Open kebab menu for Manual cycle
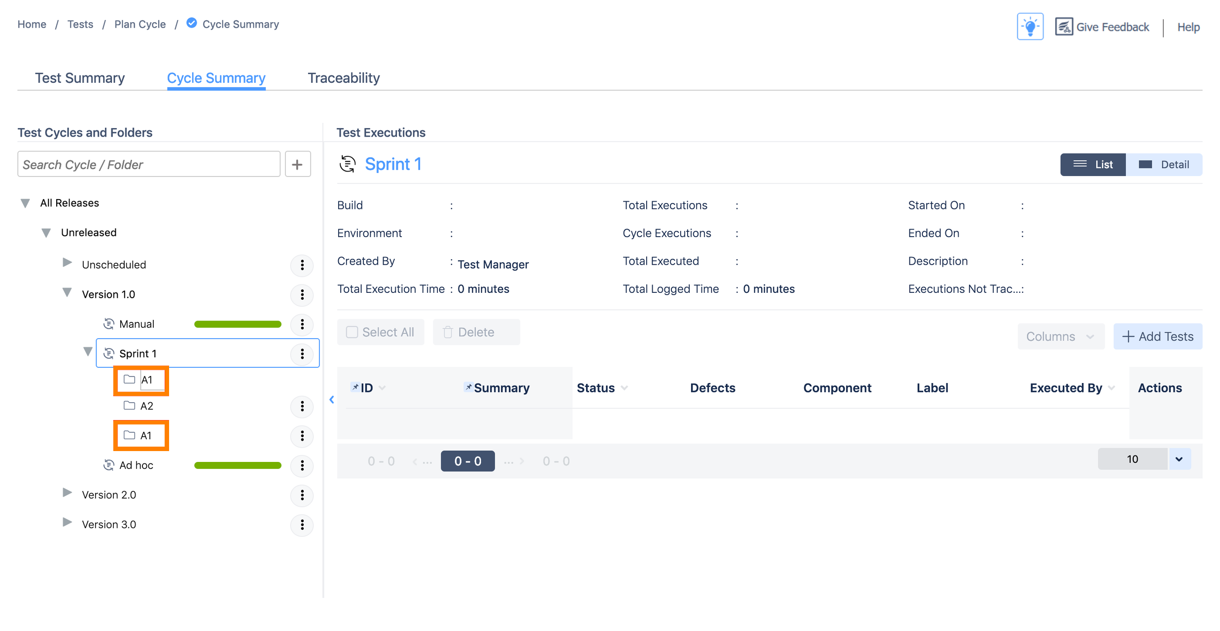The width and height of the screenshot is (1220, 631). click(302, 324)
